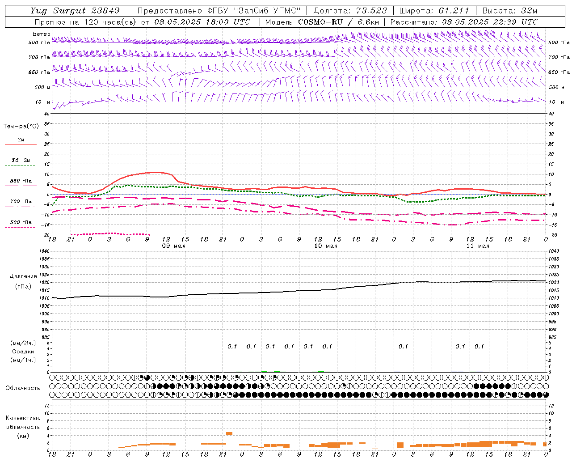Viewport: 572px width, 458px height.
Task: Click the Осадки panel label
Action: (23, 352)
